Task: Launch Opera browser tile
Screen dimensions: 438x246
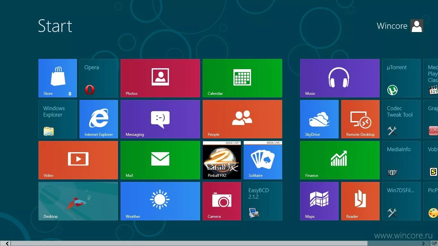Action: (99, 78)
